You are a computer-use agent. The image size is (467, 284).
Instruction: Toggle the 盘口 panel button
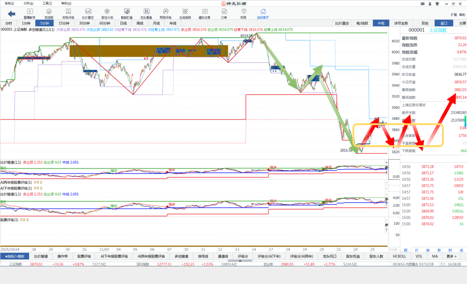pos(444,23)
